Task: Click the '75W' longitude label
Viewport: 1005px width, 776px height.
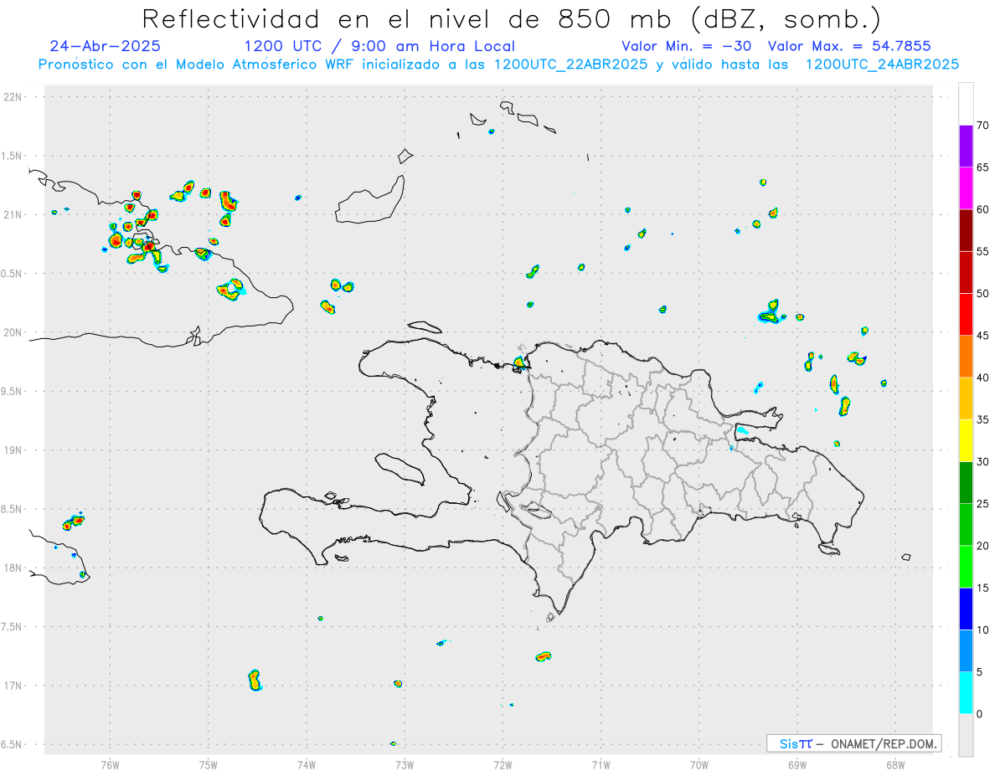Action: click(x=209, y=764)
